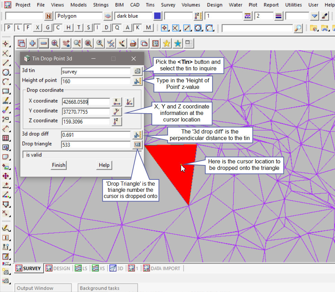Toggle the P snap button

9,28
